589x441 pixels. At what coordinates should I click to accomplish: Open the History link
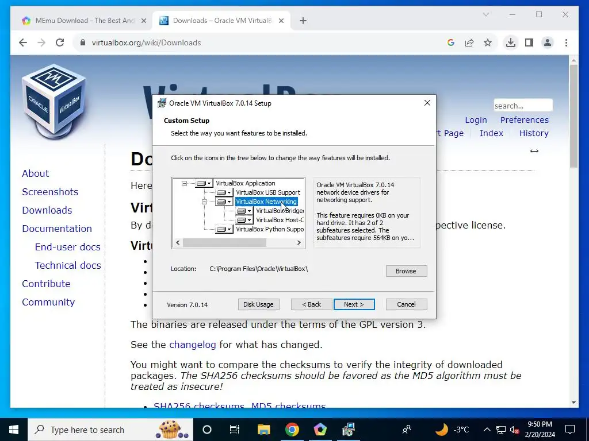[534, 133]
